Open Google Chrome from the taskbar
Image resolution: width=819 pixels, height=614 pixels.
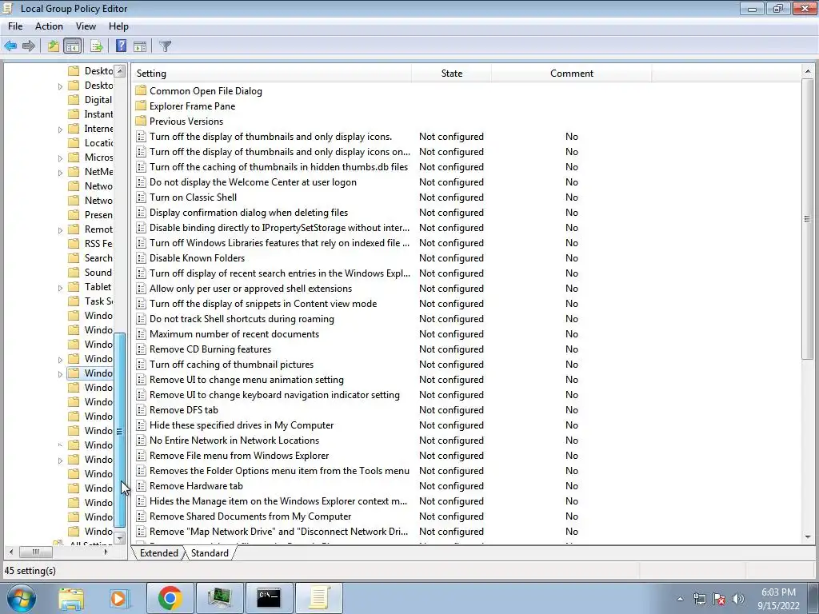[170, 598]
